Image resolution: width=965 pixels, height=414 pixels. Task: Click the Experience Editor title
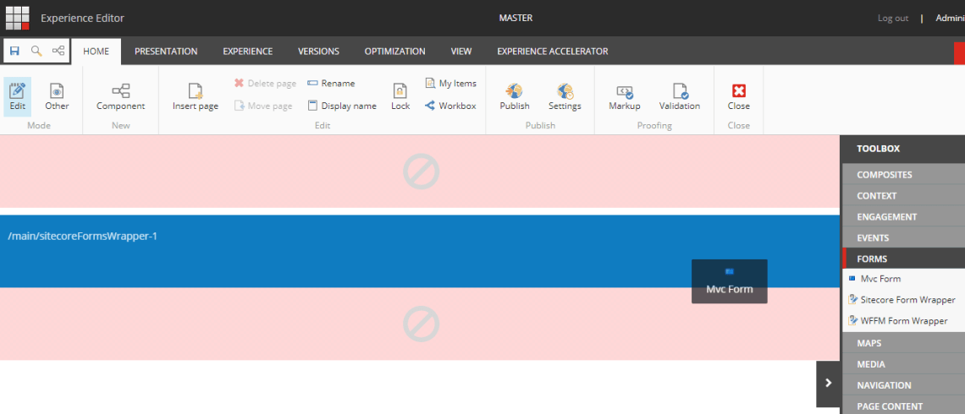coord(82,18)
